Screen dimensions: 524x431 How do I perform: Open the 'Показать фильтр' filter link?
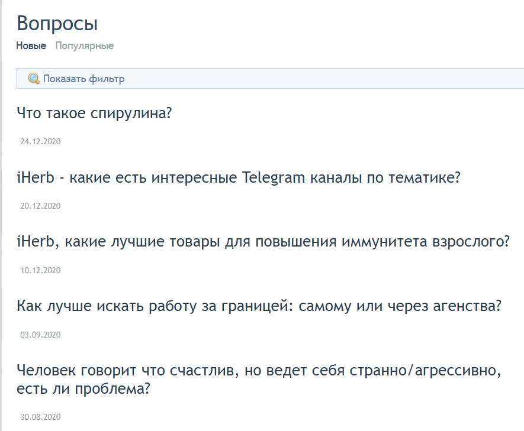pos(83,79)
